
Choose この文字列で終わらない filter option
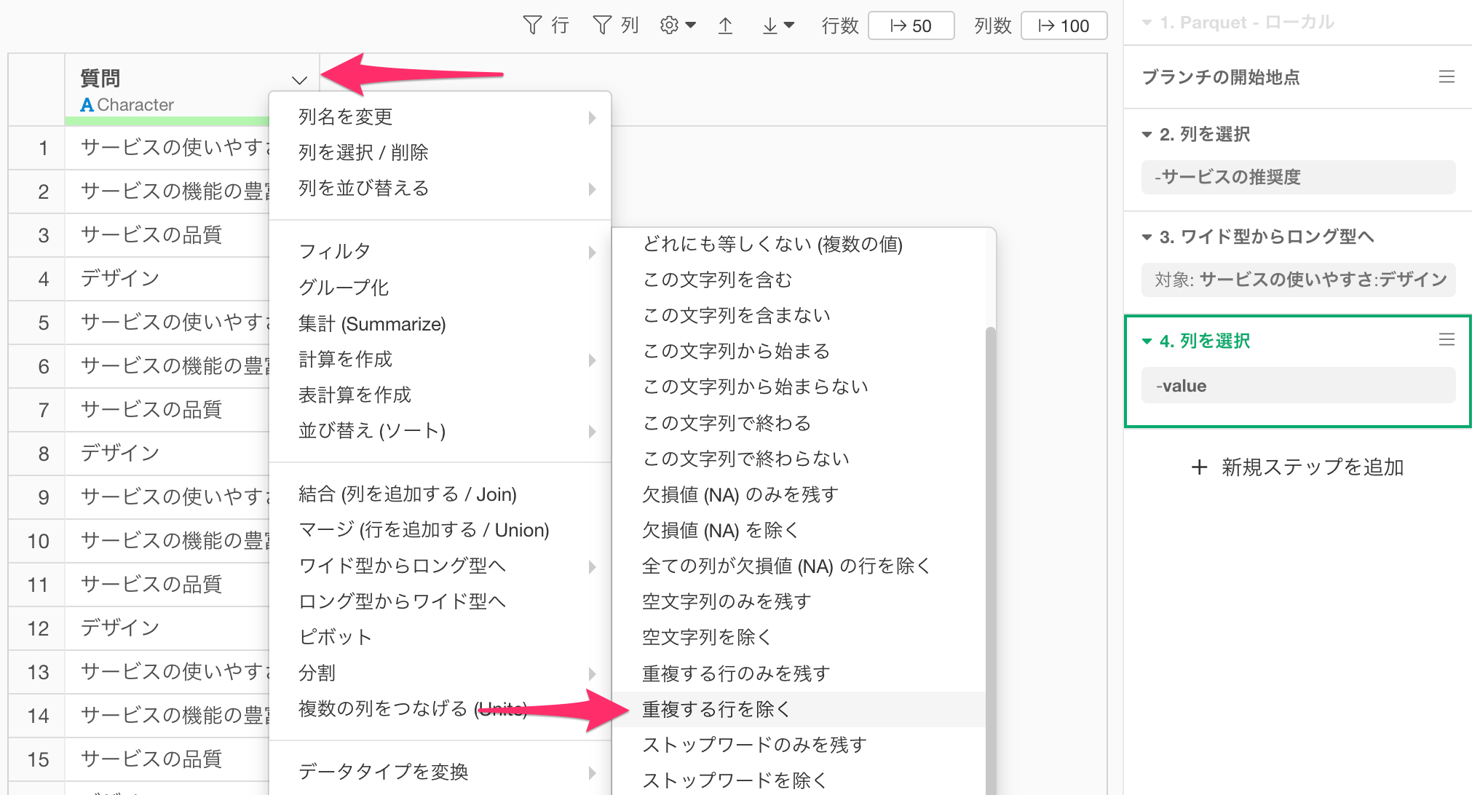(799, 459)
